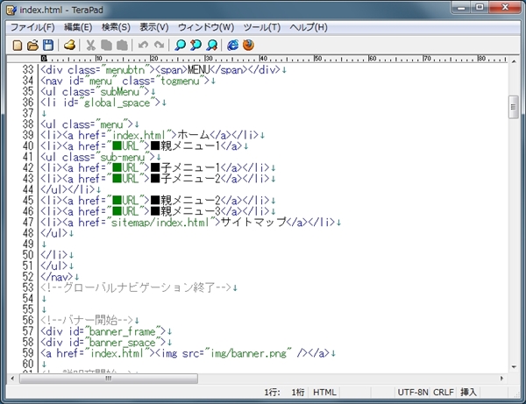Click CRLF line ending in status bar
Viewport: 526px width, 404px height.
pyautogui.click(x=443, y=392)
